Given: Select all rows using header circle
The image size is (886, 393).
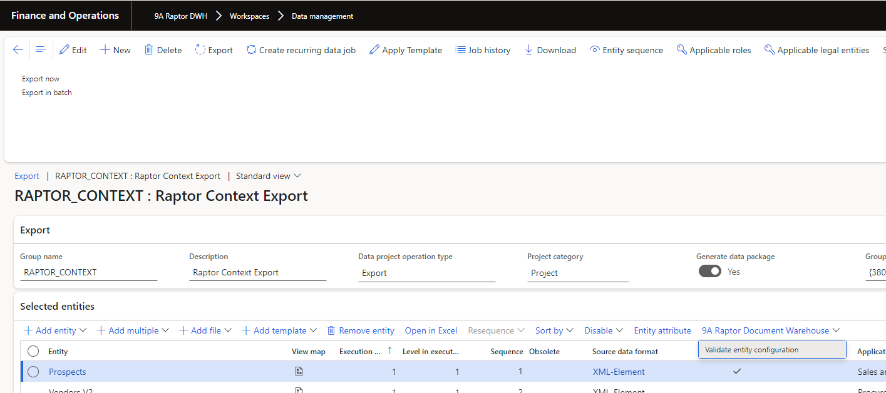Looking at the screenshot, I should pyautogui.click(x=33, y=352).
